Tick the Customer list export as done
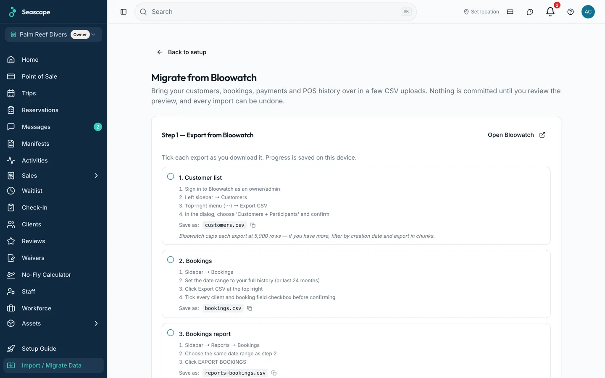This screenshot has height=378, width=605. coord(171,176)
